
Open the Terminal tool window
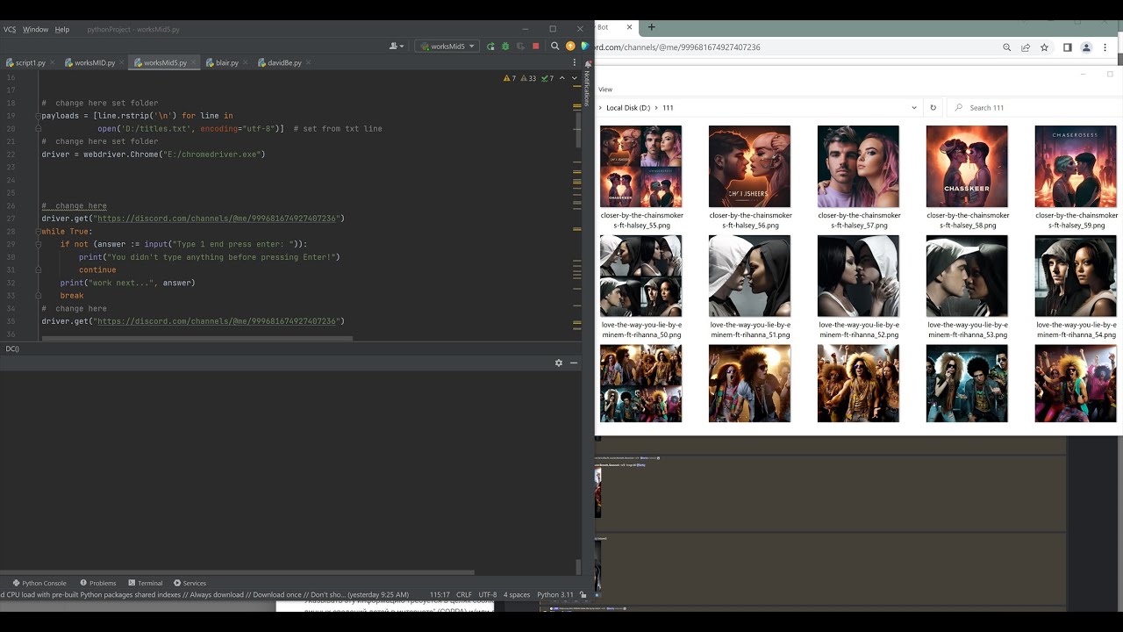pos(145,583)
